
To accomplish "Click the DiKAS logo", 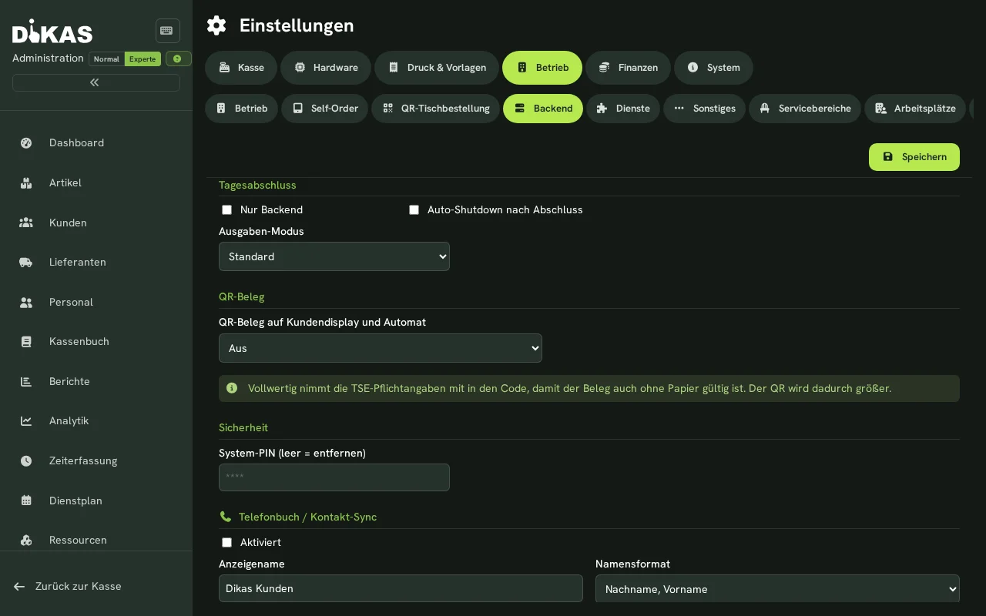I will click(x=52, y=32).
